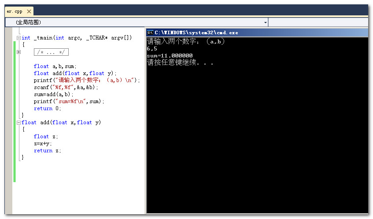Click the empty member dropdown on the right
Screen dimensions: 373x219
coord(318,22)
